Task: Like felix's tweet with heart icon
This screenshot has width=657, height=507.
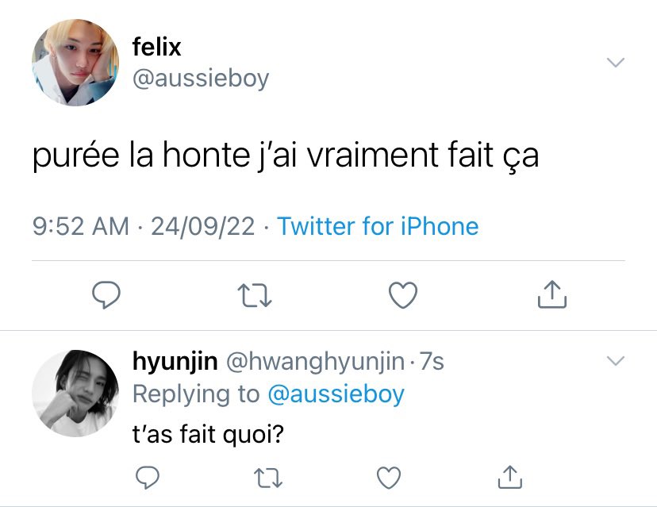Action: point(403,295)
